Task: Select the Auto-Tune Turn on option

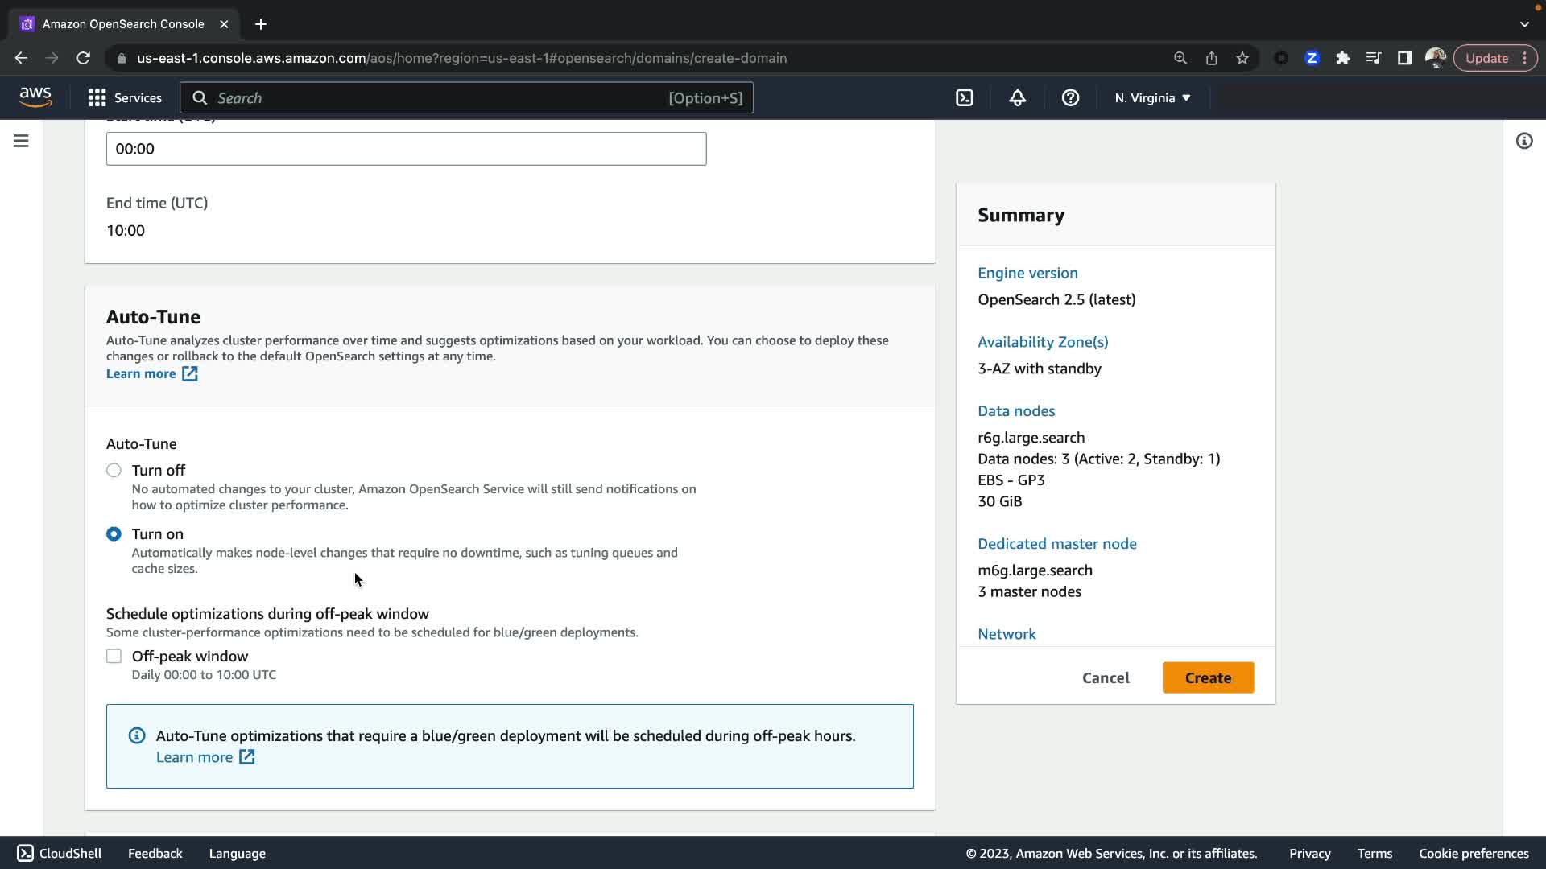Action: tap(114, 534)
